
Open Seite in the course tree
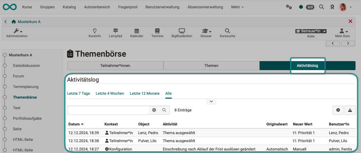coord(17,129)
